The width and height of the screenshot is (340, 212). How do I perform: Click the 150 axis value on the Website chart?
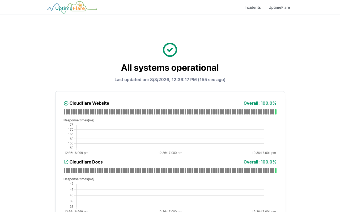pos(71,148)
